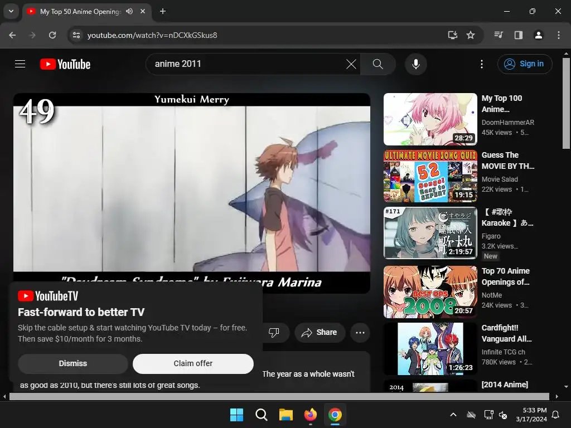Click the Sign in button
This screenshot has width=571, height=428.
coord(525,64)
